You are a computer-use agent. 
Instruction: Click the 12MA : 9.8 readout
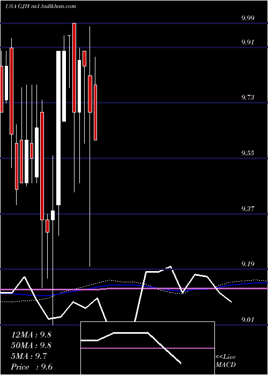[31, 335]
